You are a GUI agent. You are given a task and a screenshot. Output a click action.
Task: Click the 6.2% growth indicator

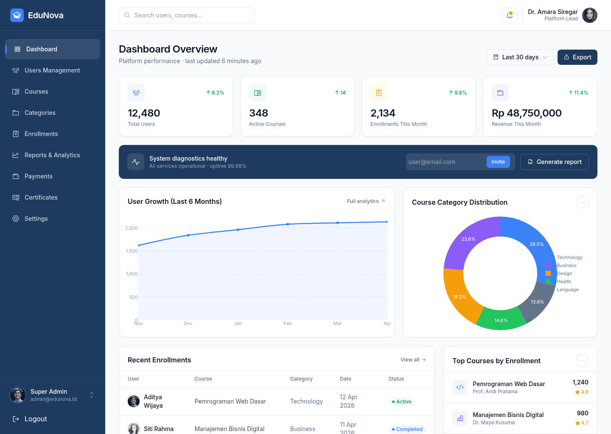coord(215,93)
